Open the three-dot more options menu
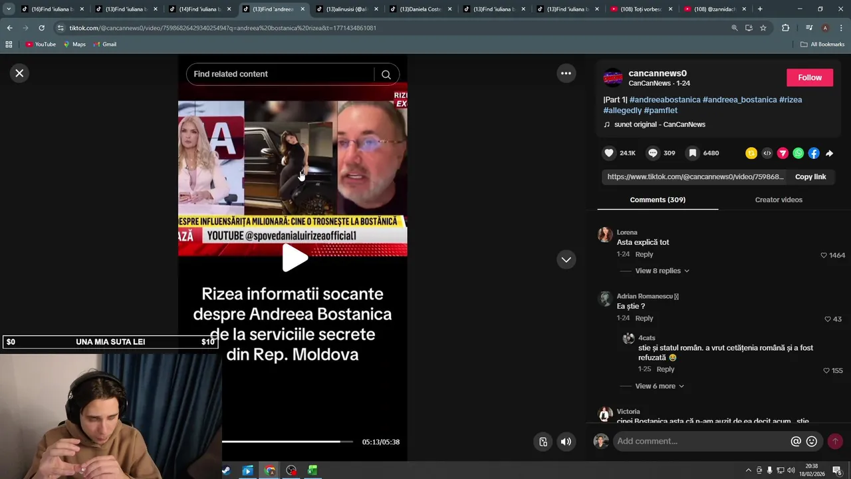851x479 pixels. pyautogui.click(x=566, y=73)
